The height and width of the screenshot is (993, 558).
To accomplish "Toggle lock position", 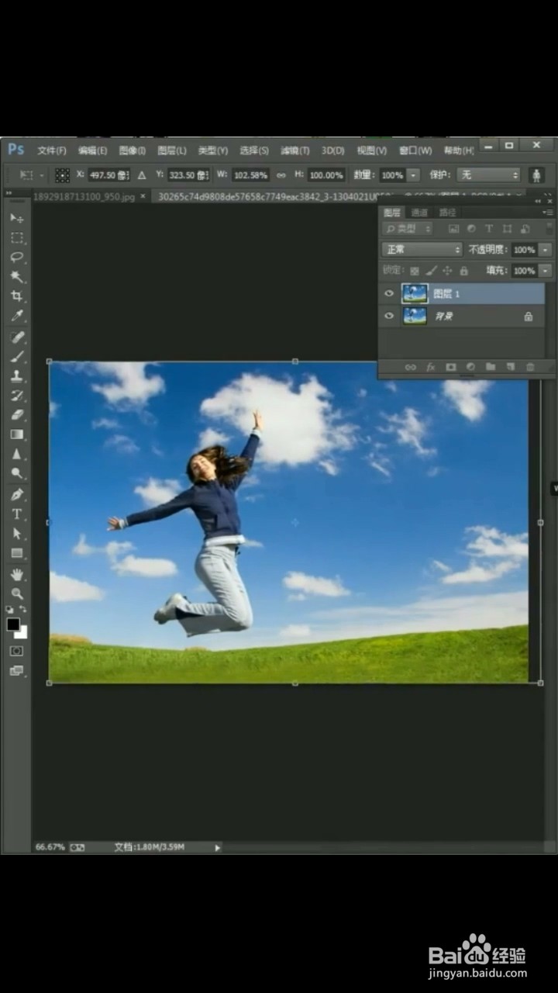I will pyautogui.click(x=448, y=271).
